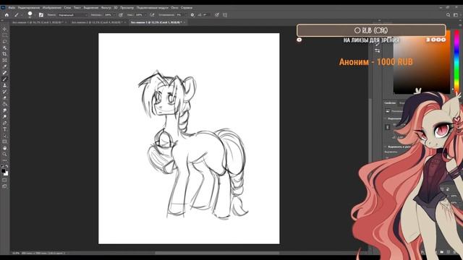Select the Move tool
Image resolution: width=463 pixels, height=260 pixels.
click(x=4, y=29)
